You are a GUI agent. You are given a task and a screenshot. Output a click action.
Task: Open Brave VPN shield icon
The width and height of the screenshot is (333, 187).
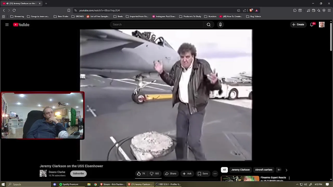tap(324, 10)
